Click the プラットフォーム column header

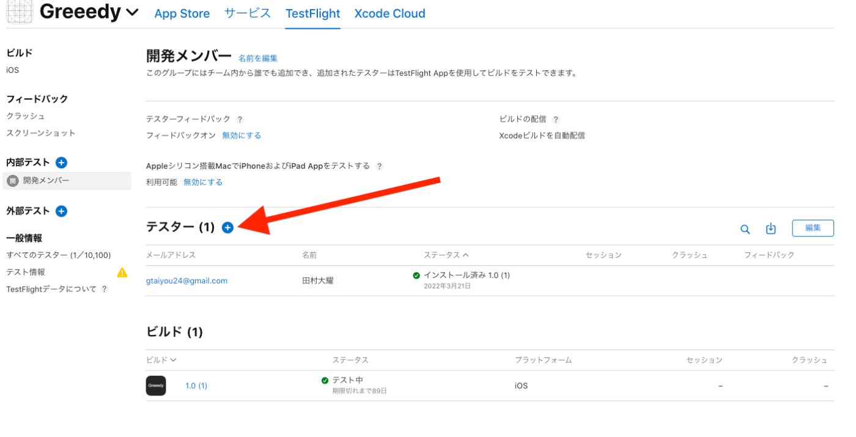pos(544,361)
